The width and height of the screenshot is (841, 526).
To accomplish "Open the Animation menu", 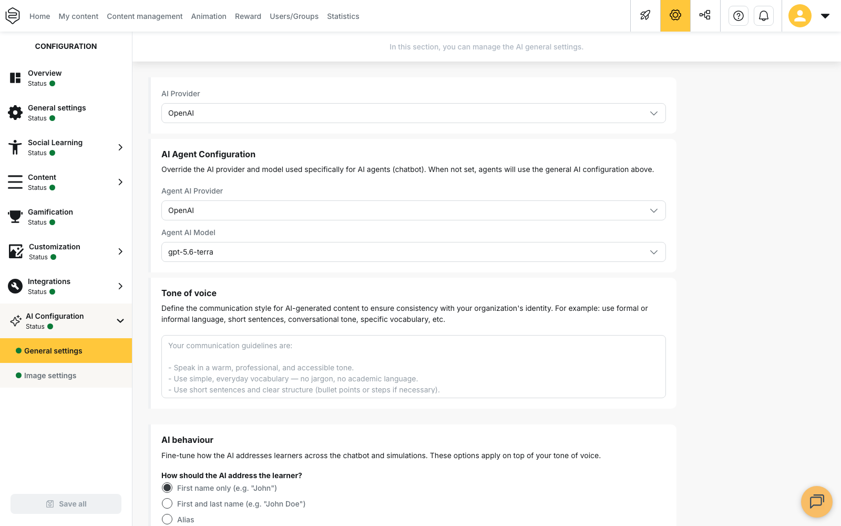I will 209,16.
